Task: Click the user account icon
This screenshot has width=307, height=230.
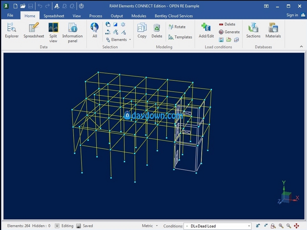Action: click(x=303, y=15)
